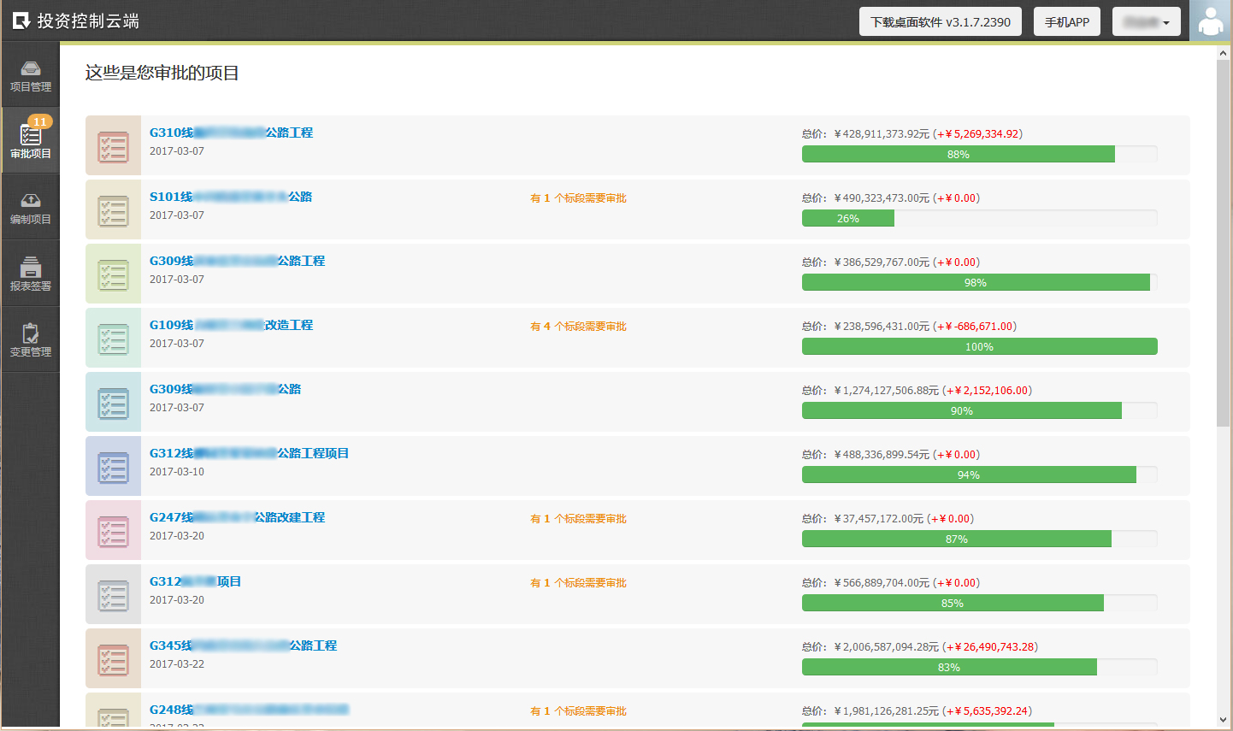
Task: Click the 手机APP button
Action: click(x=1067, y=21)
